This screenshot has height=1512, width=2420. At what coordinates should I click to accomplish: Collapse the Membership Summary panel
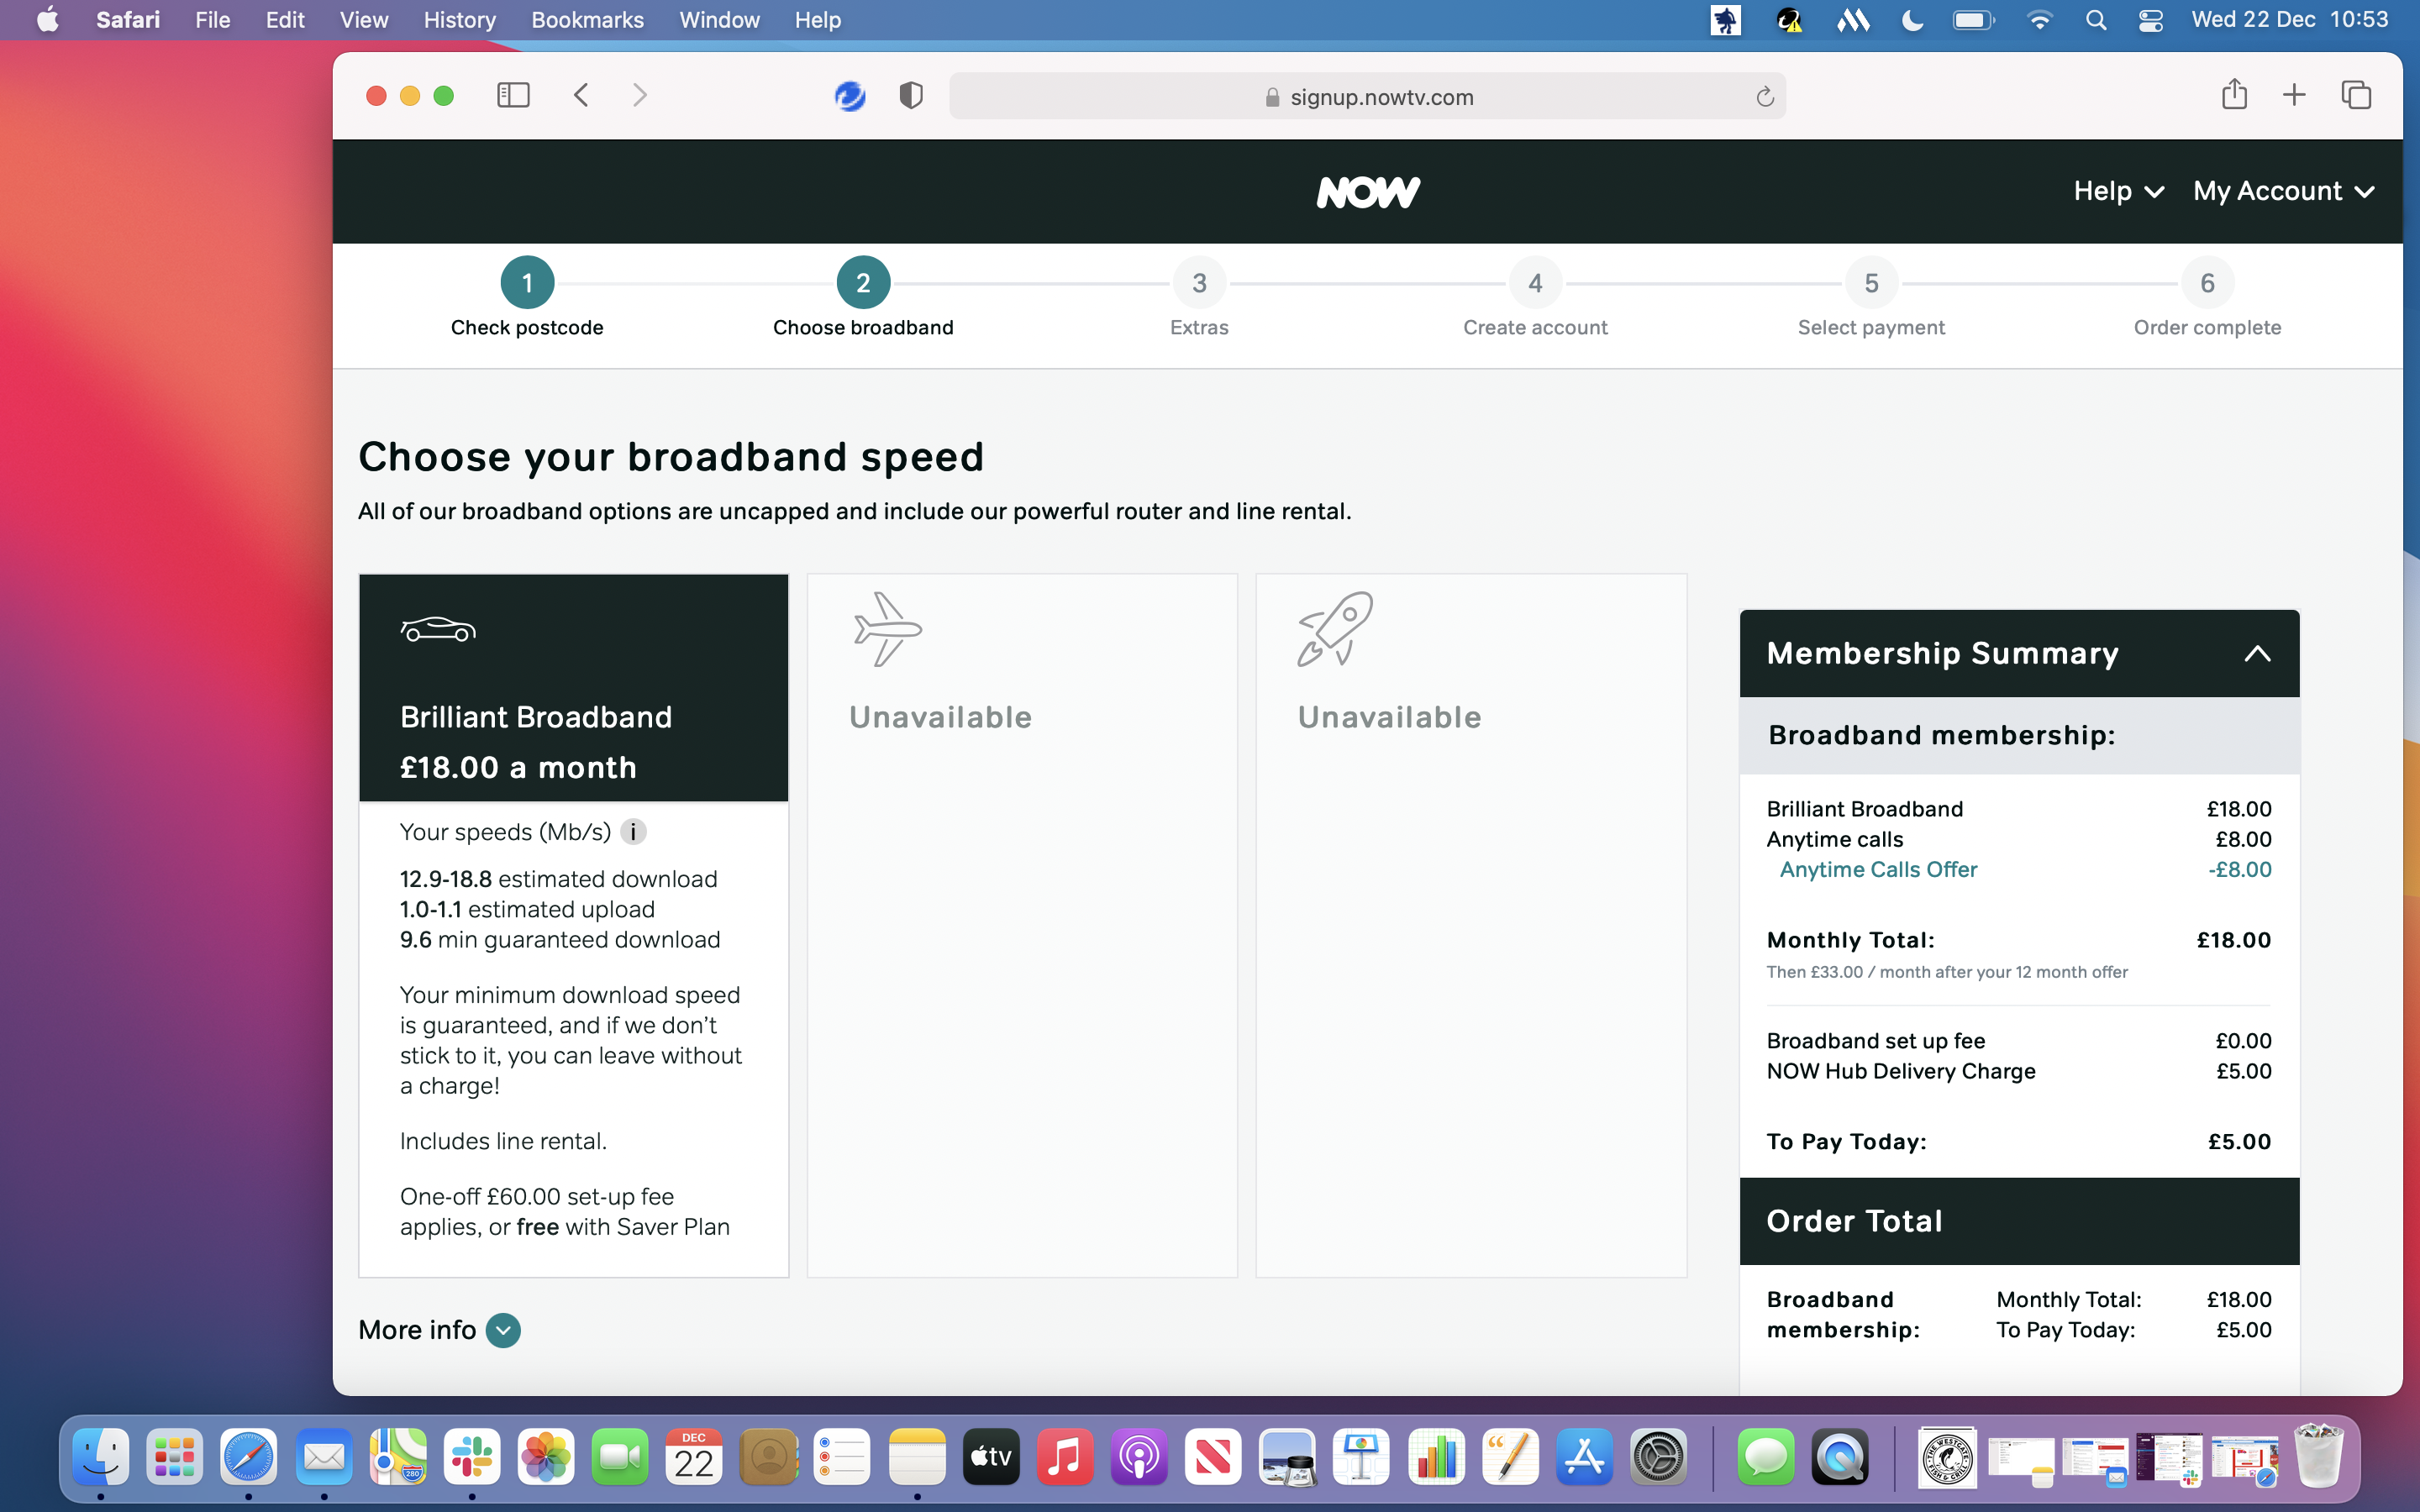2257,654
